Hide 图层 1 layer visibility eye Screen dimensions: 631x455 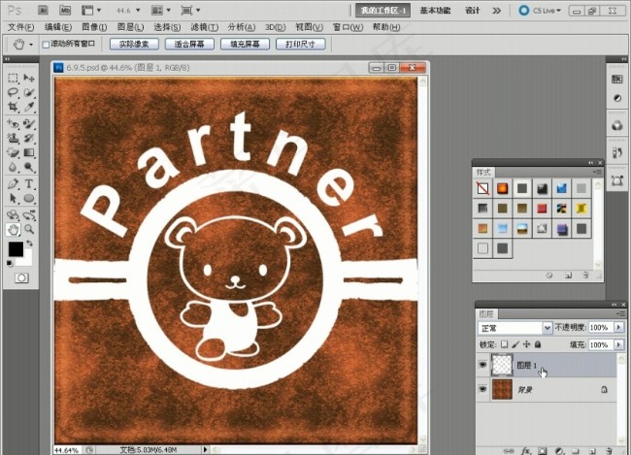pyautogui.click(x=483, y=364)
